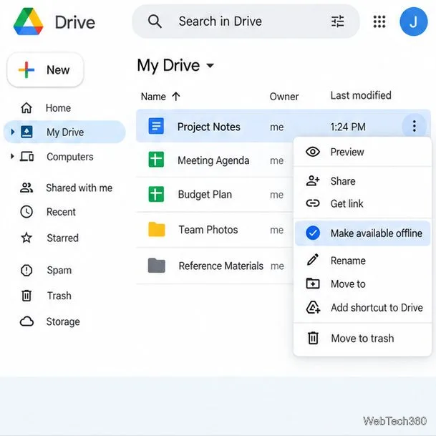Open the Google apps grid
Image resolution: width=436 pixels, height=436 pixels.
[379, 21]
